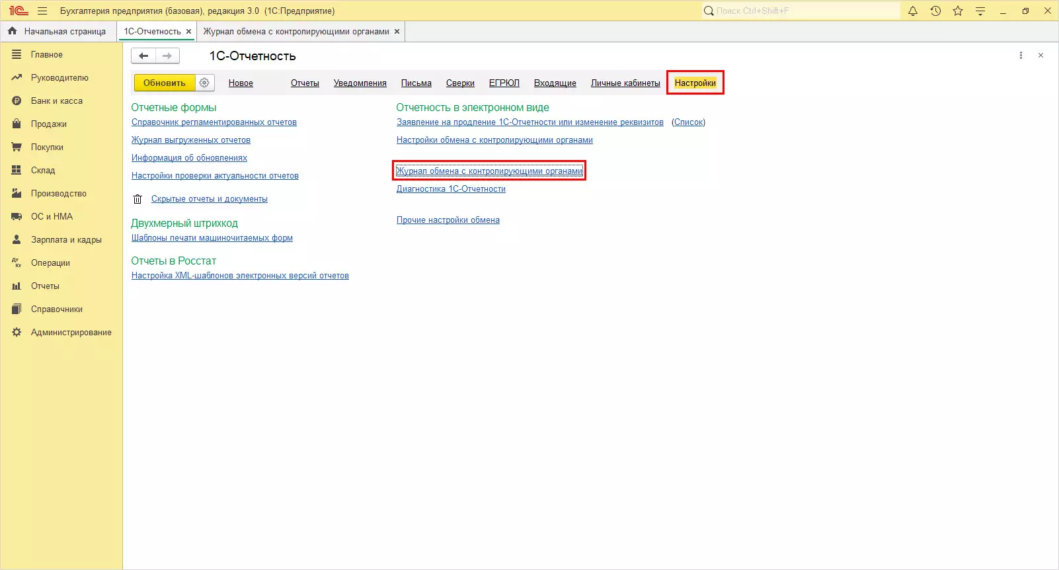The height and width of the screenshot is (570, 1059).
Task: Focus the Поиск Ctrl+Shift+F search field
Action: [801, 11]
